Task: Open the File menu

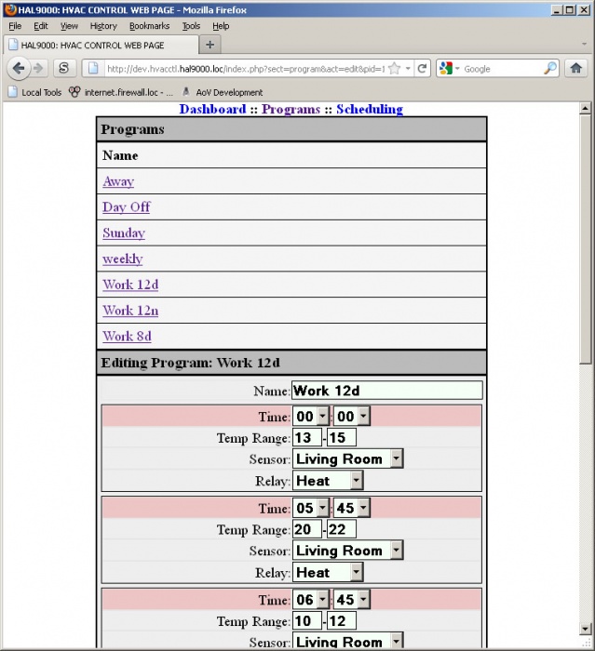Action: 15,26
